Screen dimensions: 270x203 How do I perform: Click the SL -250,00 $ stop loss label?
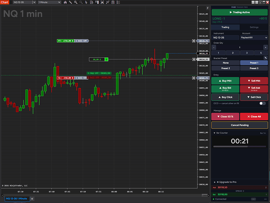click(x=65, y=78)
